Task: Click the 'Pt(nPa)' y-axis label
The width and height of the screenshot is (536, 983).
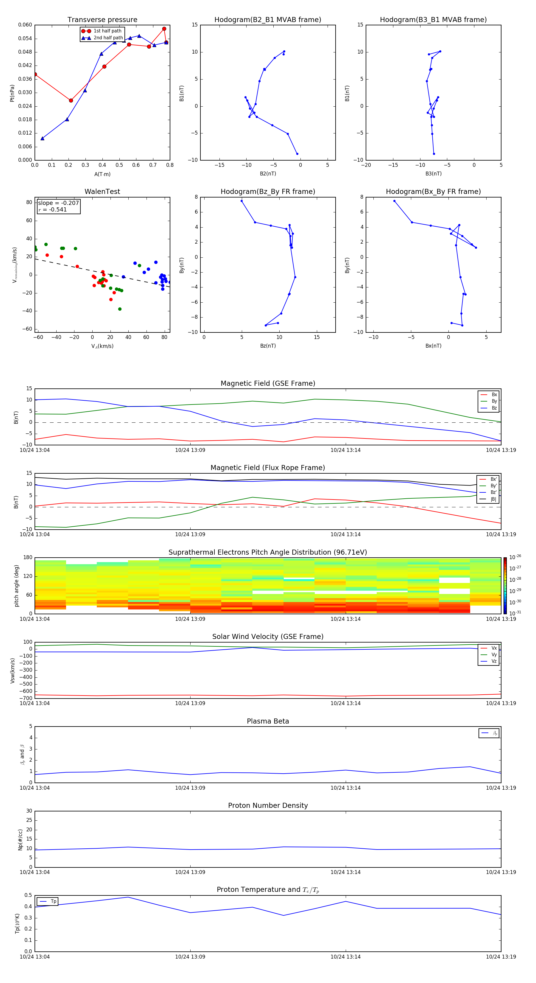Action: 12,93
